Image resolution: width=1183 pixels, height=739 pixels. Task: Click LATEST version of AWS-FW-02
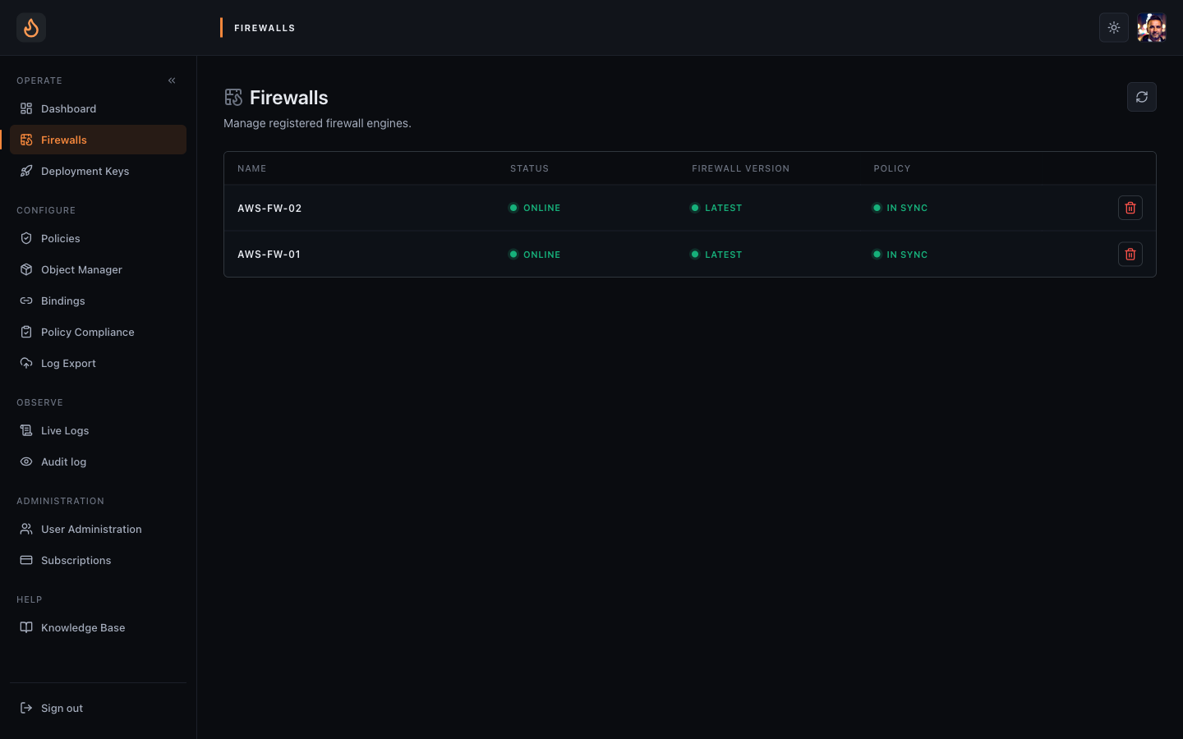tap(716, 209)
